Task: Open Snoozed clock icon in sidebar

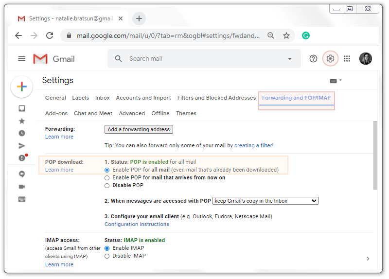Action: (22, 133)
